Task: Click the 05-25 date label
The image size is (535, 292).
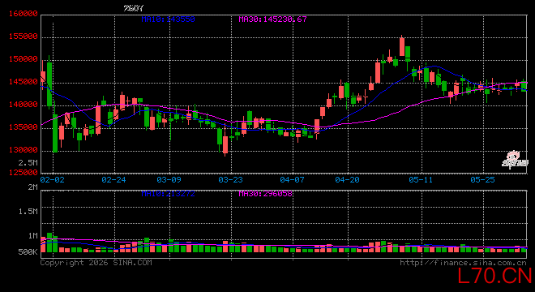Action: (x=482, y=179)
